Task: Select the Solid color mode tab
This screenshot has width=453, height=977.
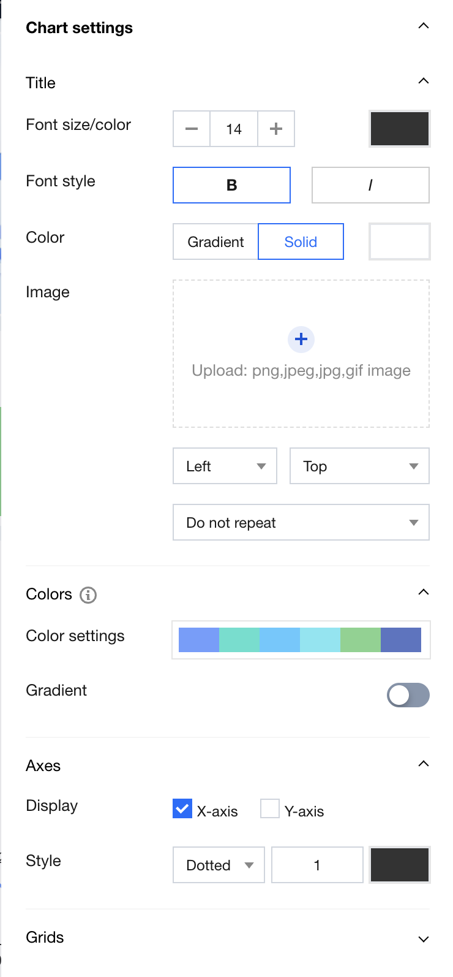Action: point(301,241)
